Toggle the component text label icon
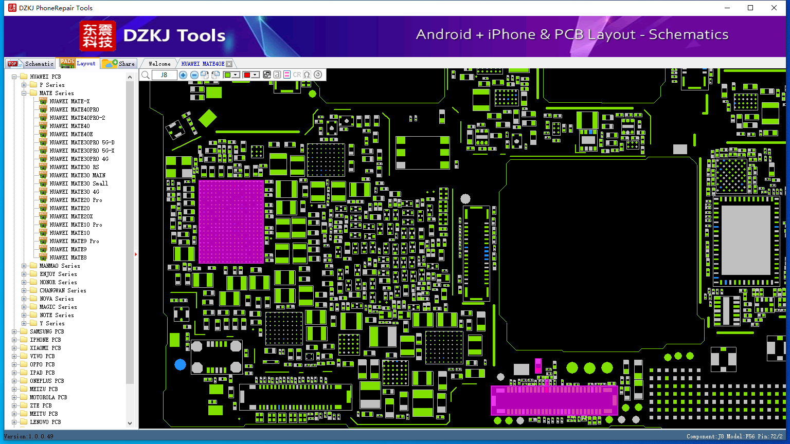Viewport: 790px width, 444px height. 277,75
